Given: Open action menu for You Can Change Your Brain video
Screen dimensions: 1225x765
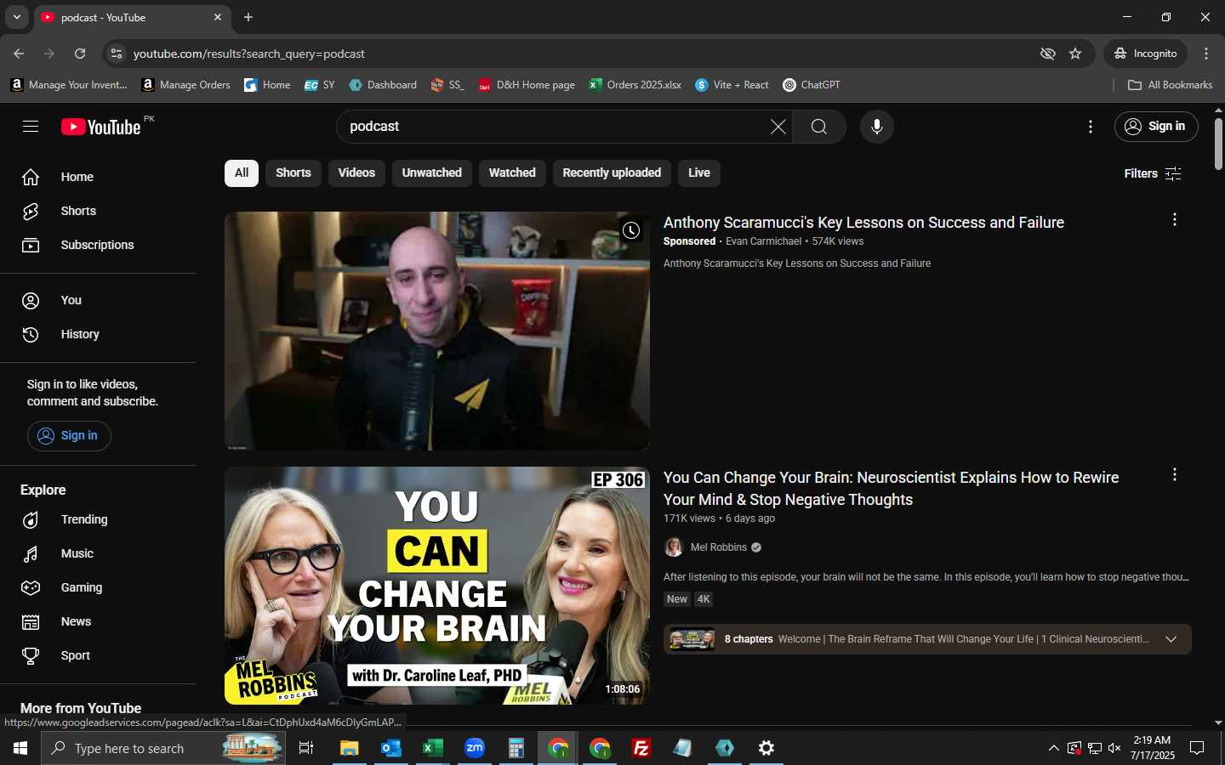Looking at the screenshot, I should [x=1174, y=475].
